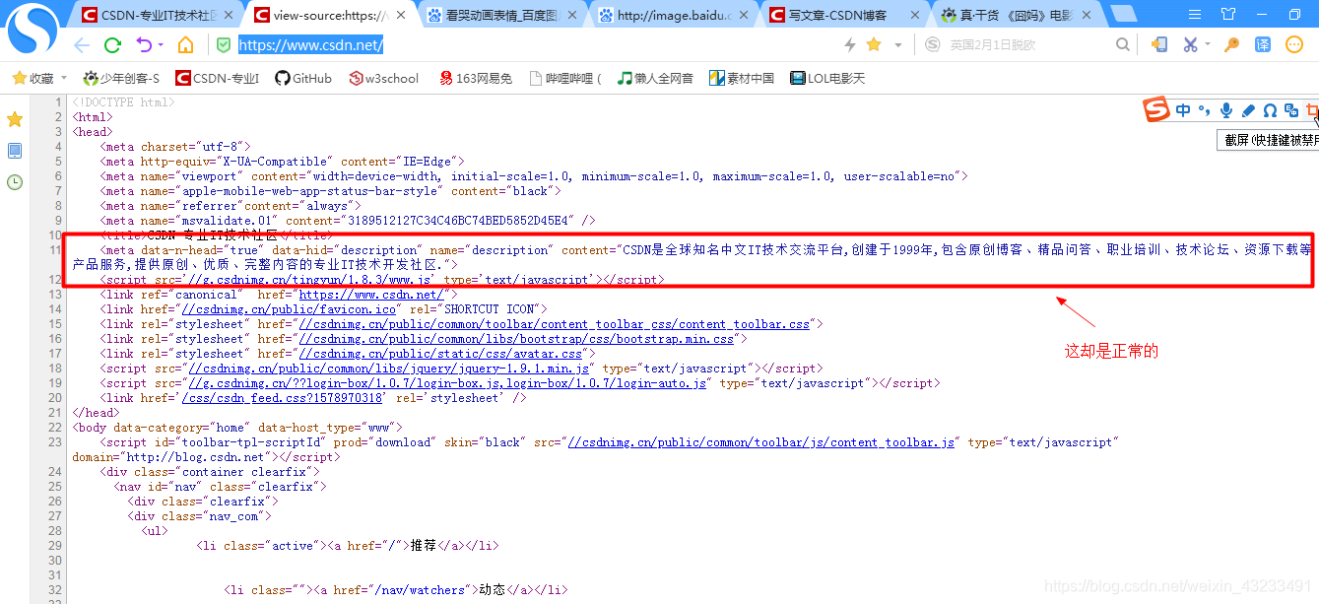
Task: Open the 懒人全网音 bookmark
Action: click(x=655, y=78)
